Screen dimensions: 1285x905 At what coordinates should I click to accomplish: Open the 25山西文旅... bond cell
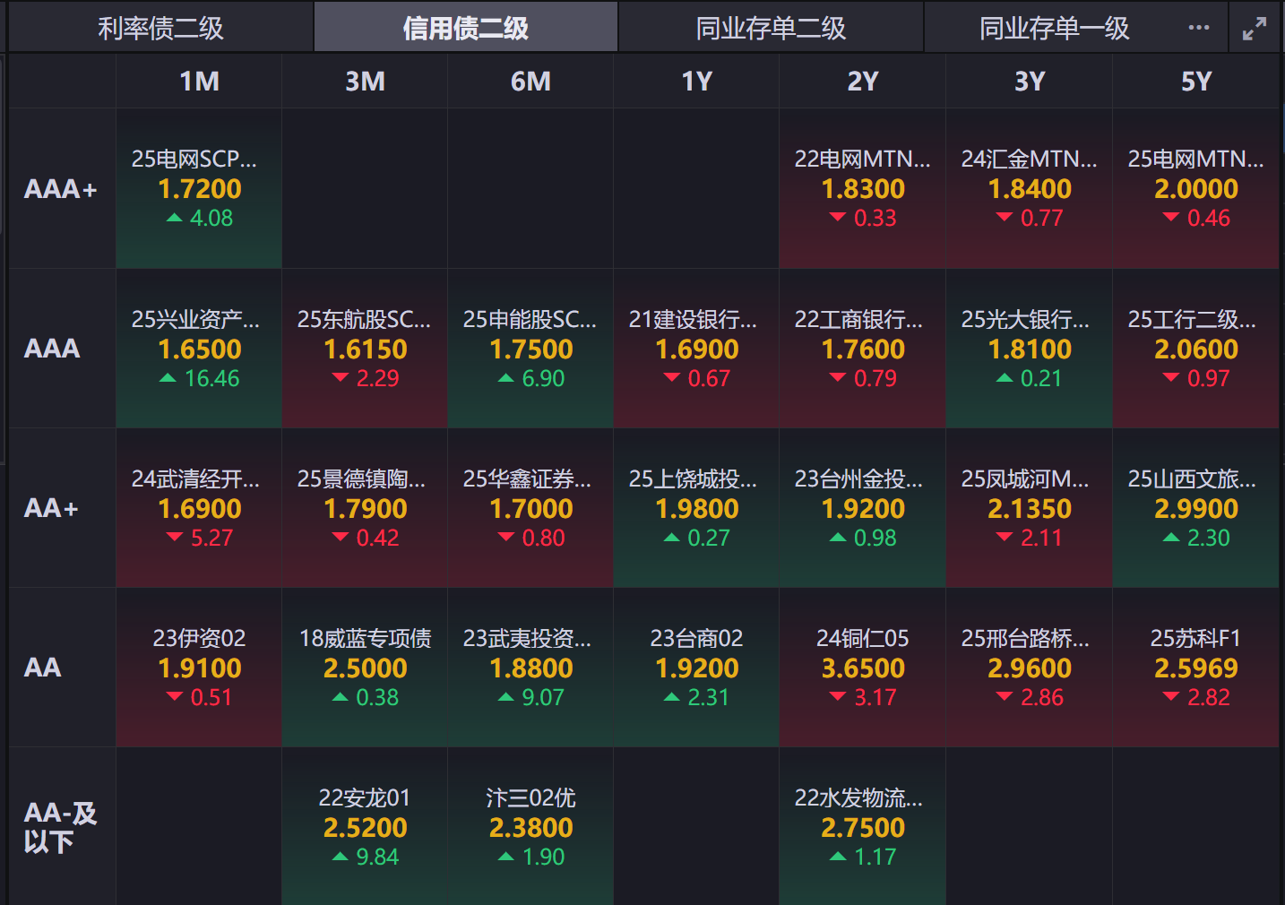pyautogui.click(x=1195, y=508)
